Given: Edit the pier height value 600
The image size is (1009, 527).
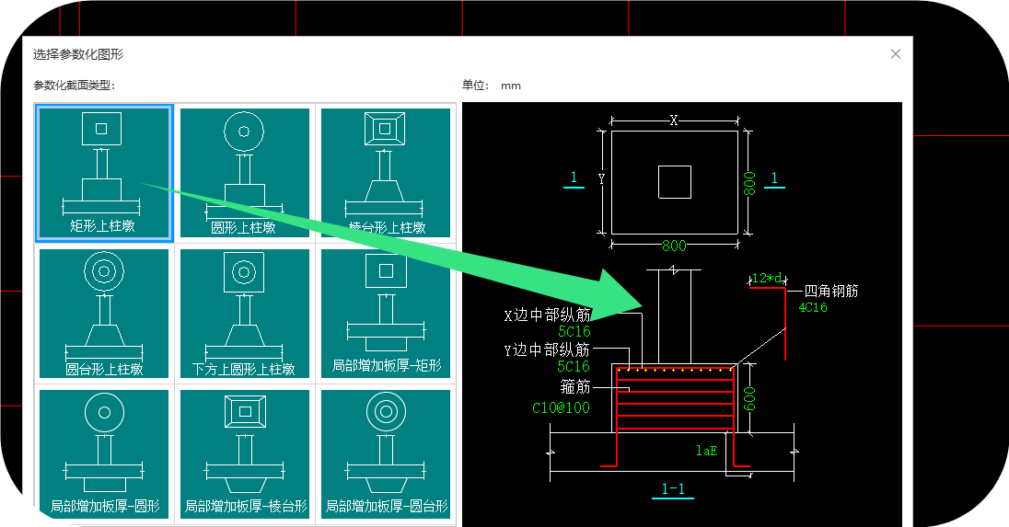Looking at the screenshot, I should pyautogui.click(x=749, y=398).
